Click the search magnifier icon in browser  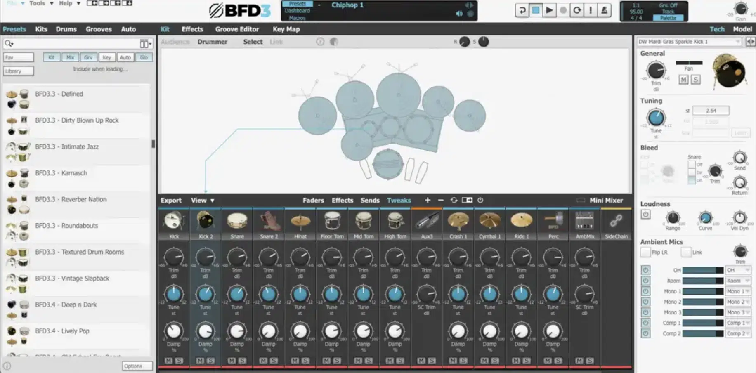click(x=9, y=43)
